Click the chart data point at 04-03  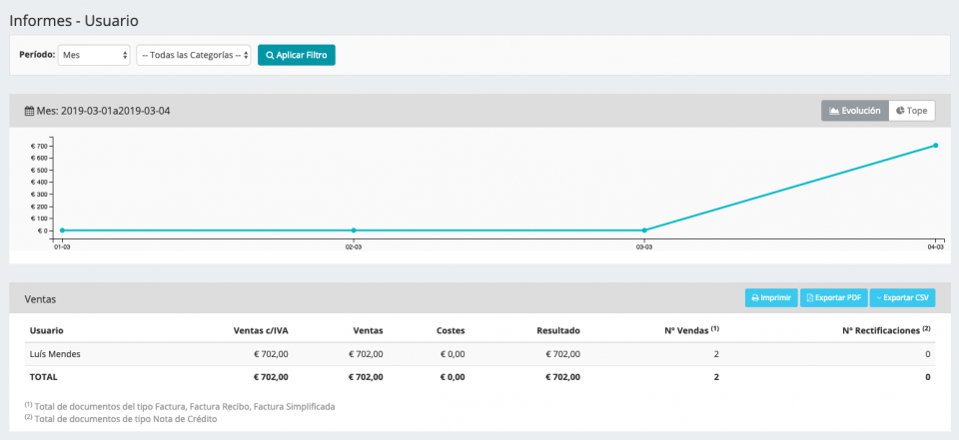pos(935,146)
